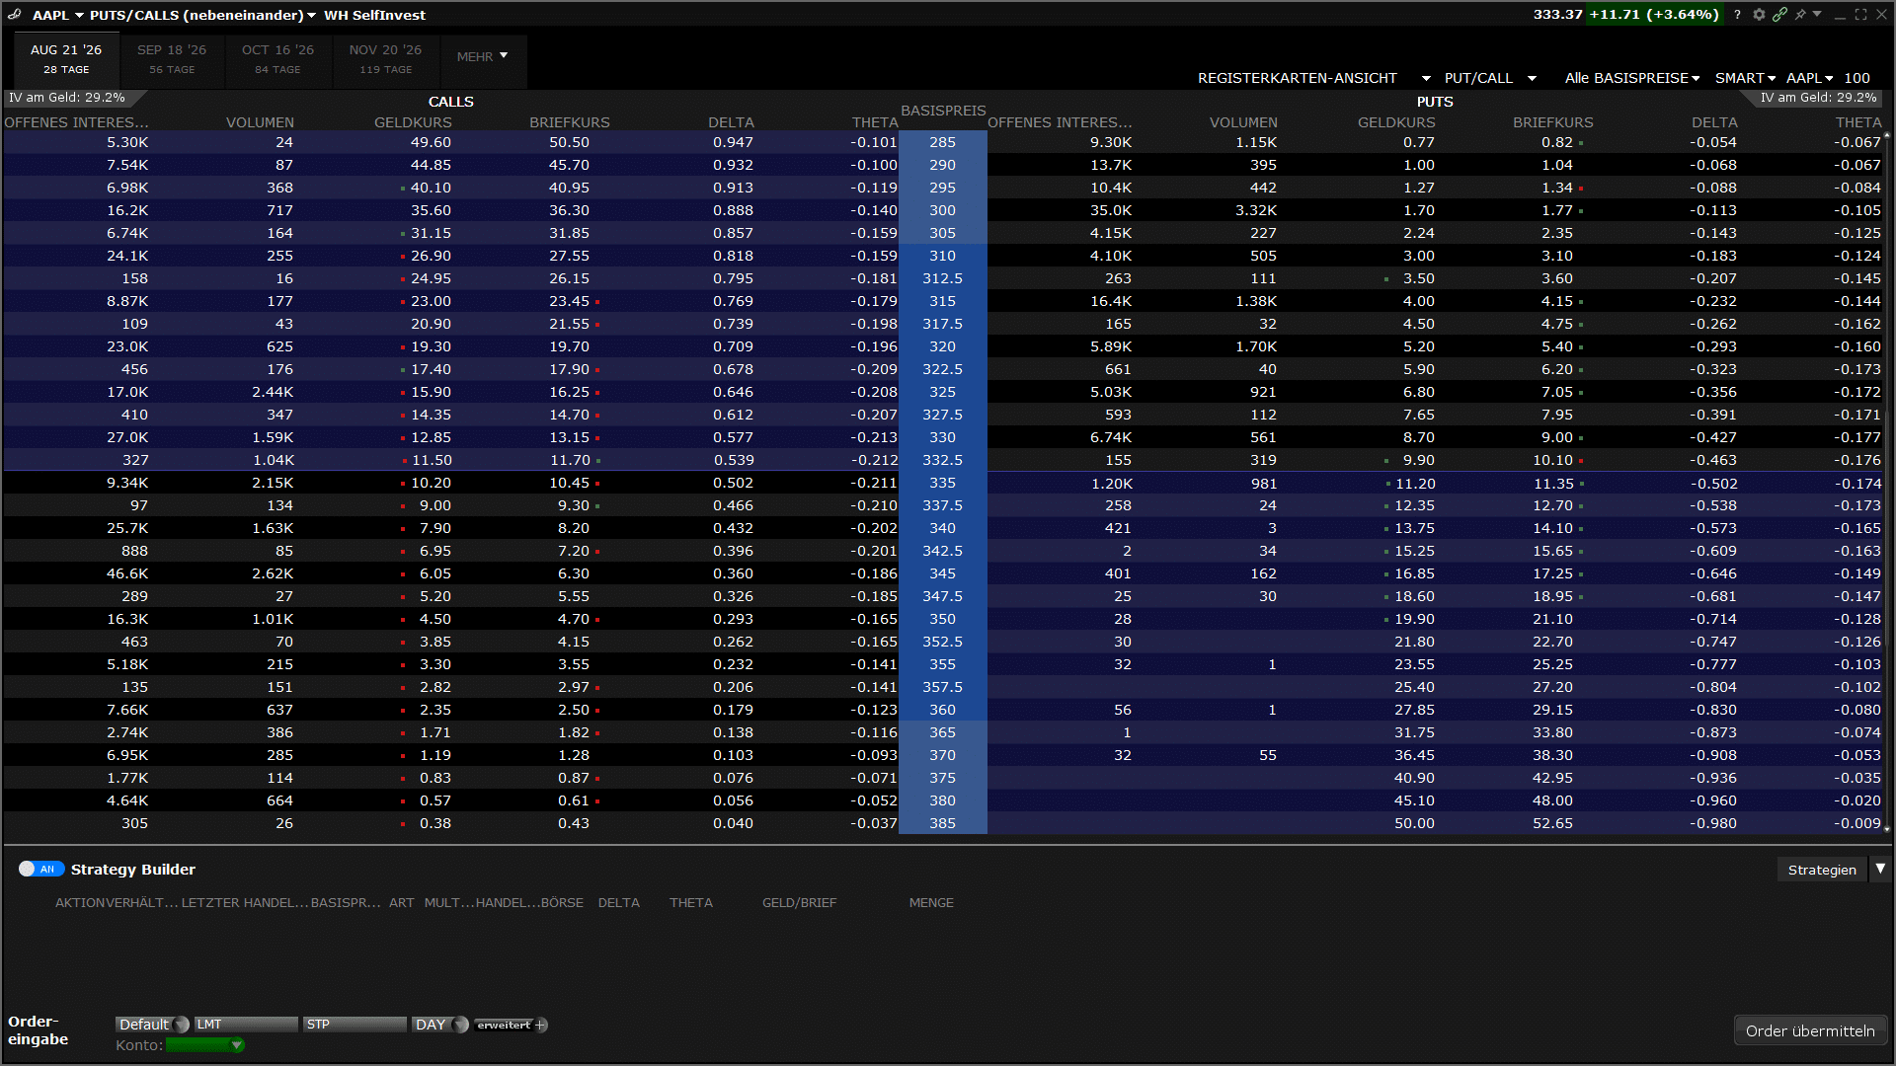Expand the MEHR expirations dropdown
This screenshot has width=1896, height=1066.
click(483, 56)
